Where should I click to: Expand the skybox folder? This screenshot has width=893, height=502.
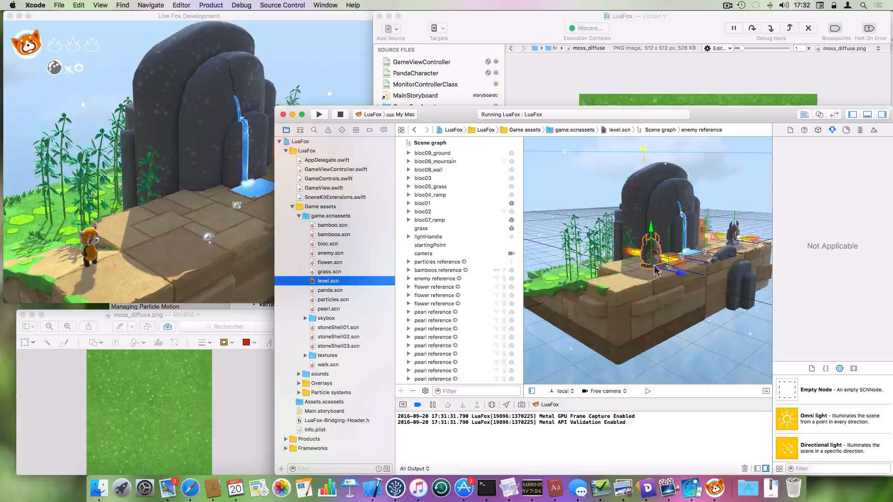pyautogui.click(x=305, y=318)
